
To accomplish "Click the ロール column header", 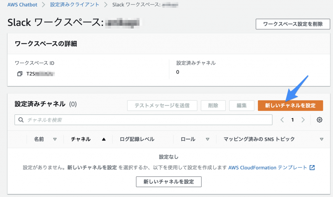I will click(188, 139).
